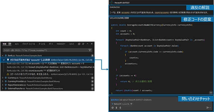214x112 pixels.
Task: Expand the CurrencyProvider.cs group
Action: coord(2,81)
